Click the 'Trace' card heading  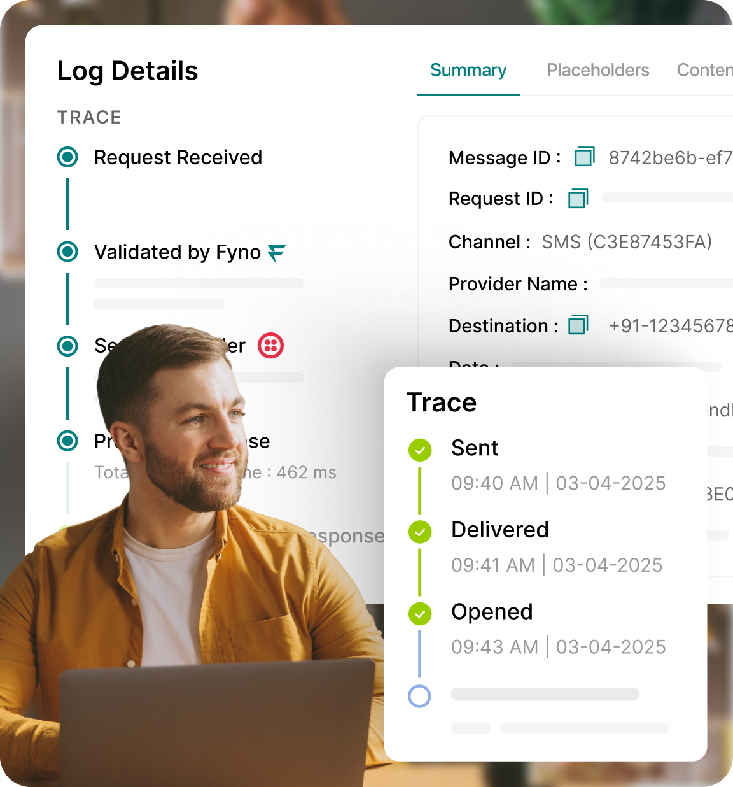pyautogui.click(x=442, y=402)
